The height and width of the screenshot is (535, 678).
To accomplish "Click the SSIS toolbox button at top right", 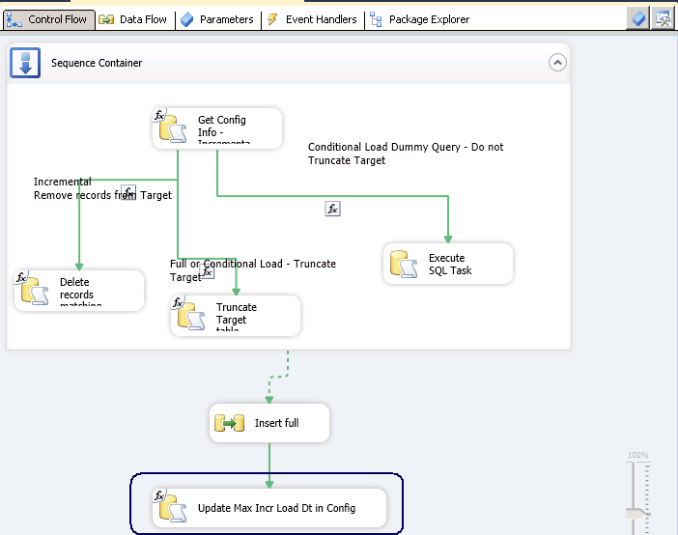I will tap(663, 18).
